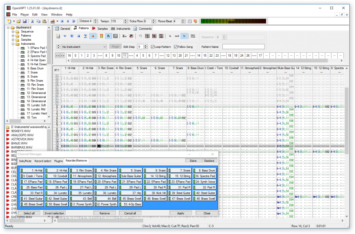Click the Undo arrow icon in the pattern toolbar
Image resolution: width=355 pixels, height=234 pixels.
[x=140, y=36]
